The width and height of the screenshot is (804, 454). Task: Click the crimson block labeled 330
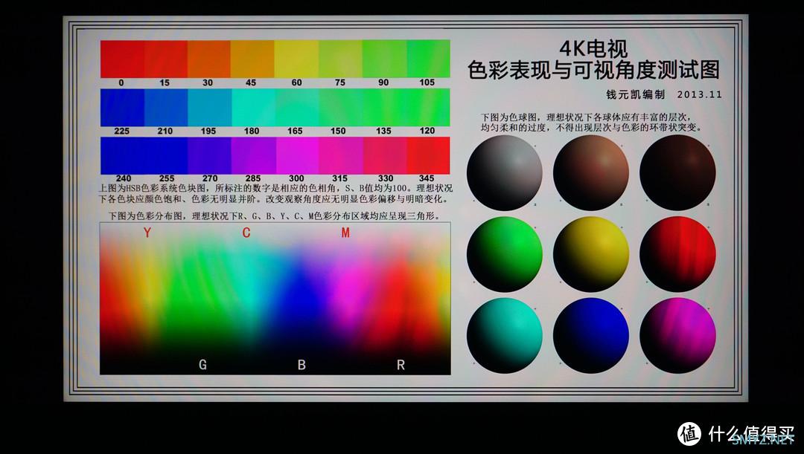(x=385, y=155)
